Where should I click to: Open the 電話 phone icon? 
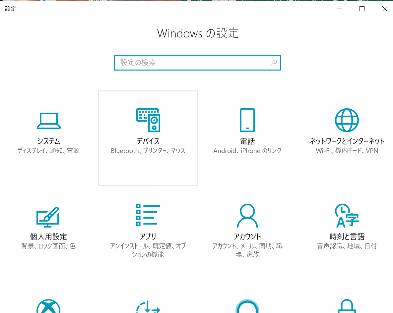point(247,120)
